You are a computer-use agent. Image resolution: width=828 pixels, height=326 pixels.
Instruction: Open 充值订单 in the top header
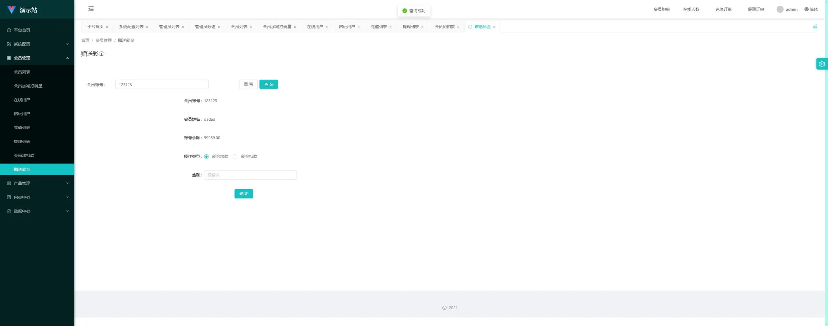click(x=723, y=9)
